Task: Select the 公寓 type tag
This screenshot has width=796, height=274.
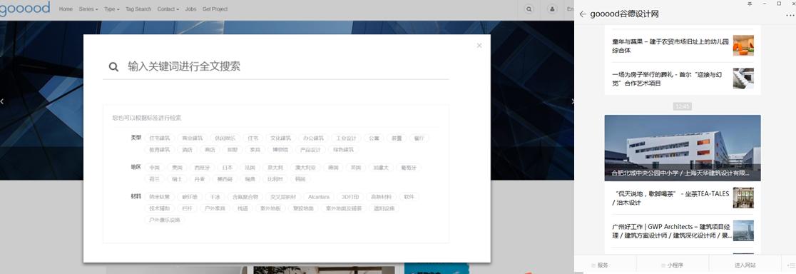Action: (374, 138)
